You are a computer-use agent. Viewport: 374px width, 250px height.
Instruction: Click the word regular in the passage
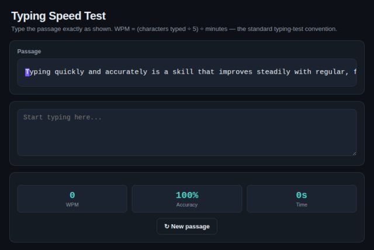pyautogui.click(x=330, y=72)
